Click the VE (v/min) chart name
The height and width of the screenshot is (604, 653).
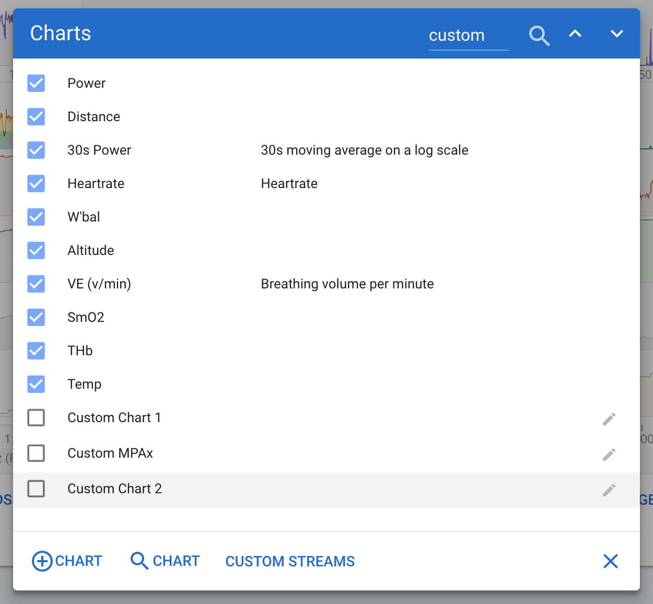99,284
